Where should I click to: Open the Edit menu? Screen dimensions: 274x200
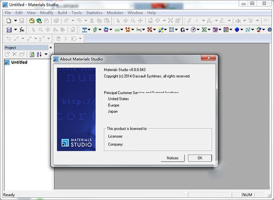click(x=19, y=13)
